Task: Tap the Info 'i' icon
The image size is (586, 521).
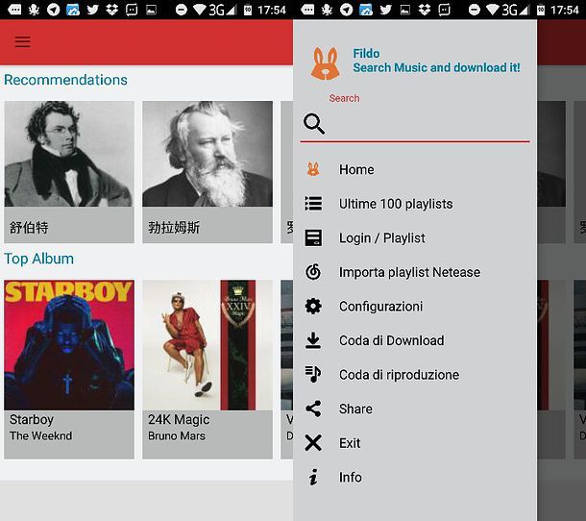Action: (313, 478)
